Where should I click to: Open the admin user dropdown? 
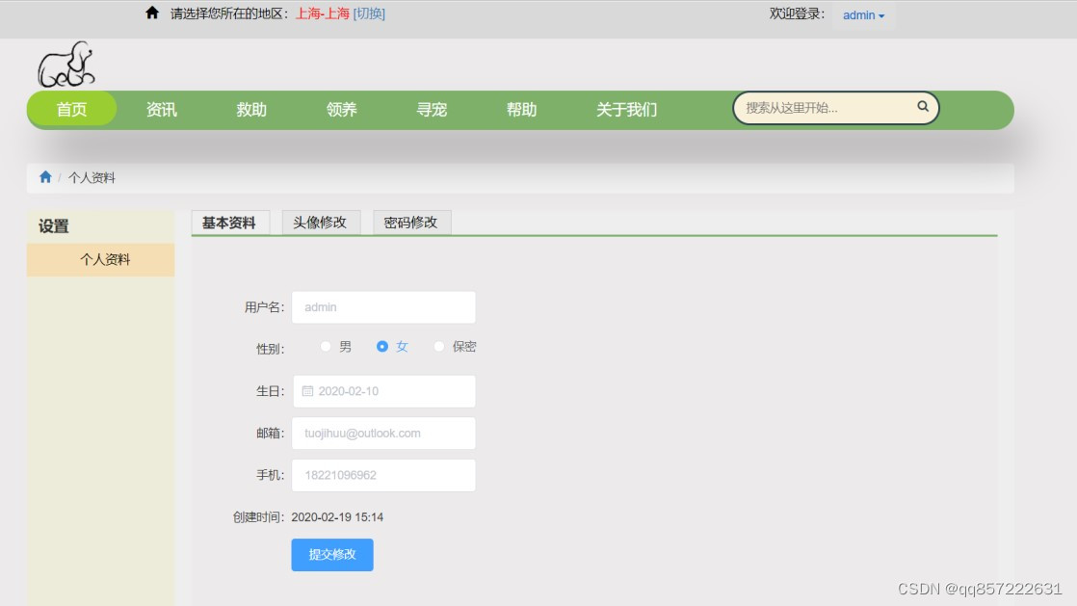[x=863, y=15]
